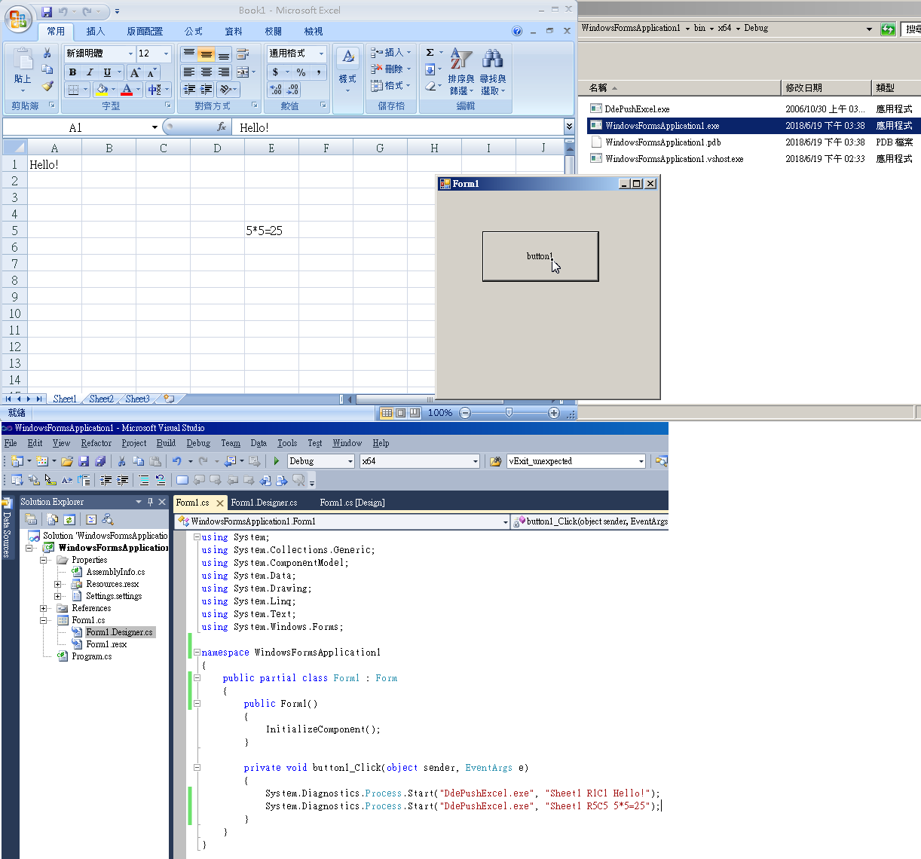Viewport: 921px width, 859px height.
Task: Click the fx insert function icon
Action: click(222, 127)
